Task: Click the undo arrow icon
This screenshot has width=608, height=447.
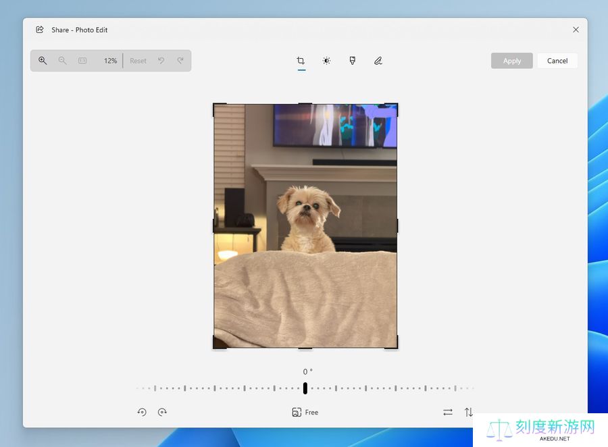Action: click(161, 61)
